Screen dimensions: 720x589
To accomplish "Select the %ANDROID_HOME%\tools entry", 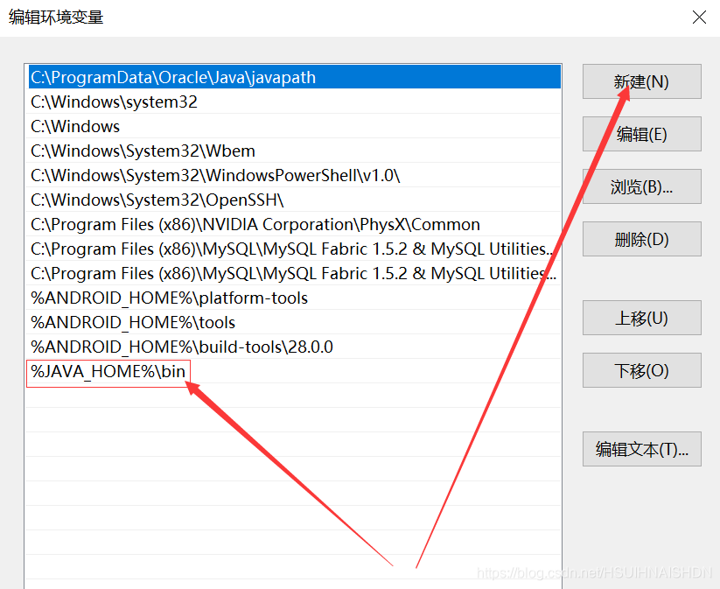I will pos(293,322).
